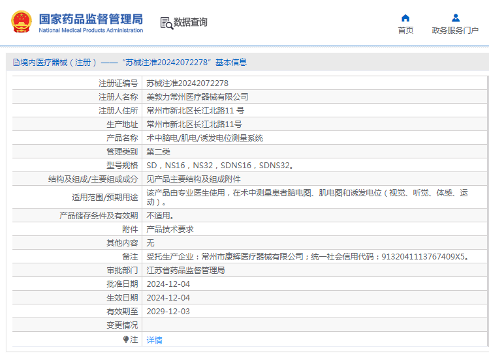The width and height of the screenshot is (489, 354).
Task: Open the 详情 link
Action: (x=154, y=340)
